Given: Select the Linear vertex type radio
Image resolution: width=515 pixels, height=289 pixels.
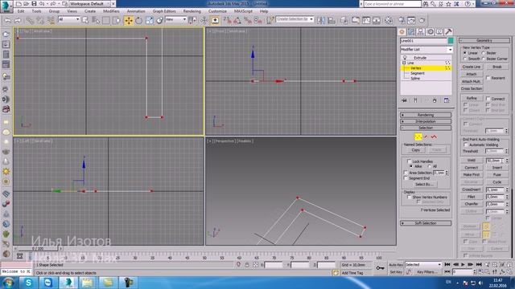Looking at the screenshot, I should (x=465, y=53).
